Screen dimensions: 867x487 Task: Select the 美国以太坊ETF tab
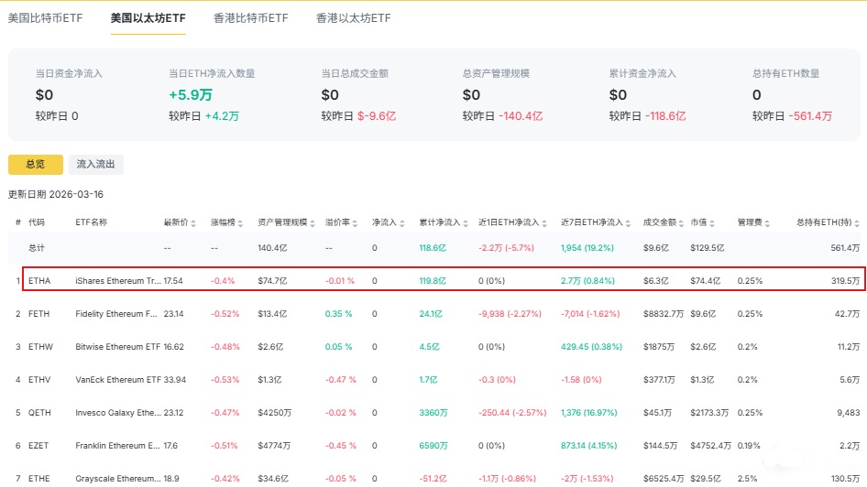[148, 18]
